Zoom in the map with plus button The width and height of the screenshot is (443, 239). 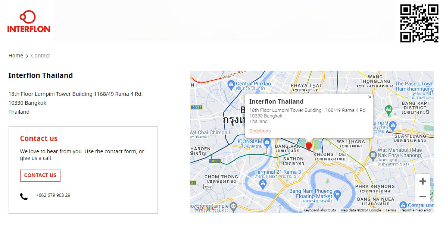click(x=422, y=181)
